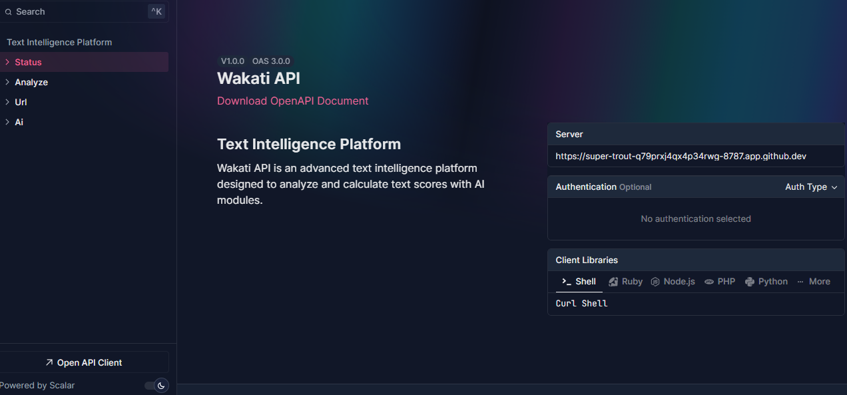
Task: Click the Open API Client arrow icon
Action: click(49, 362)
